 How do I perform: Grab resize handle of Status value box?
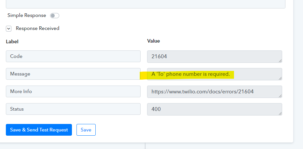(x=280, y=114)
